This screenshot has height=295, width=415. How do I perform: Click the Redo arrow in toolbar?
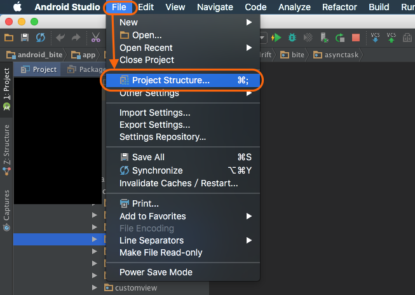[x=76, y=38]
